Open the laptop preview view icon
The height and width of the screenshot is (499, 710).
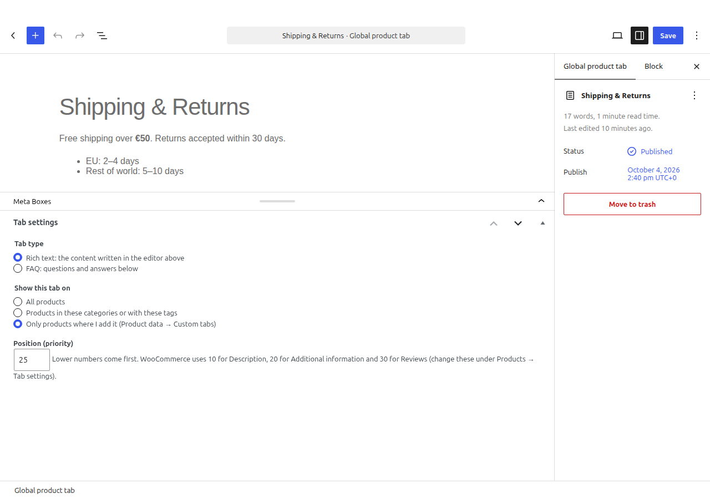point(617,35)
